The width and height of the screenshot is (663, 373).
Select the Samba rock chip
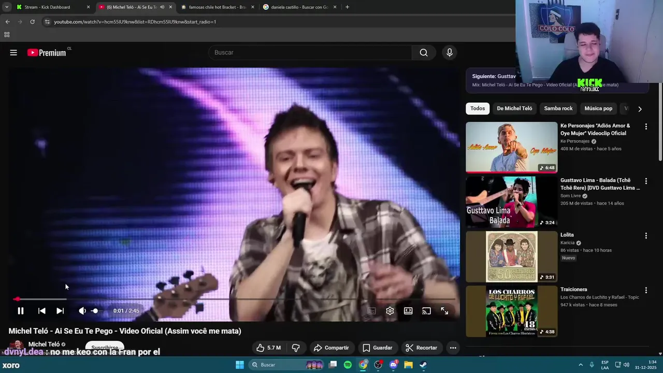point(558,108)
